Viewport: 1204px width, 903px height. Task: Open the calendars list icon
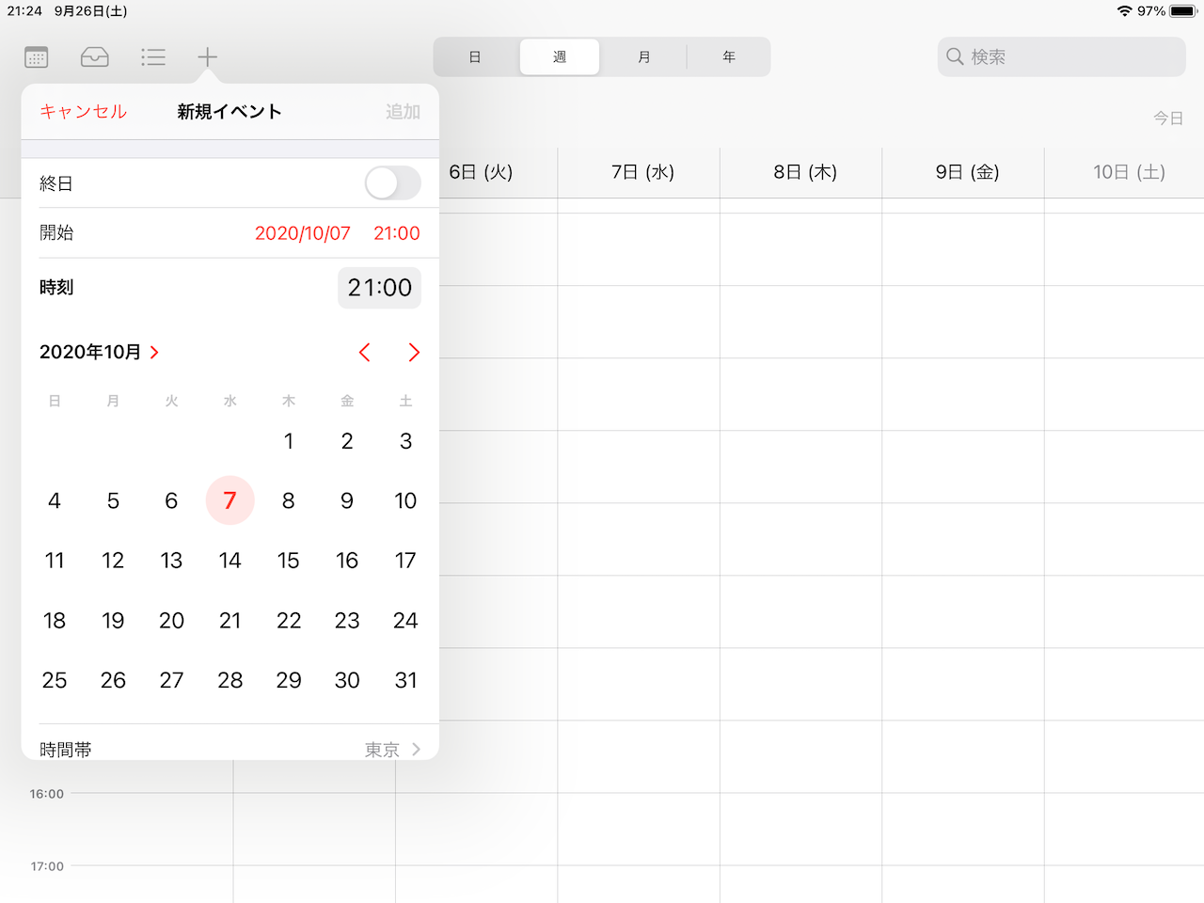click(36, 57)
